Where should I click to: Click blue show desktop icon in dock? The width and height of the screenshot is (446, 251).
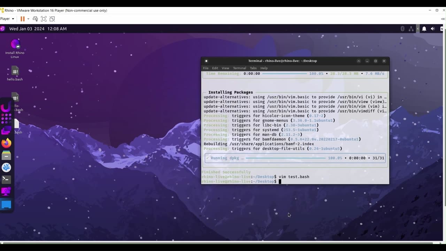[6, 205]
